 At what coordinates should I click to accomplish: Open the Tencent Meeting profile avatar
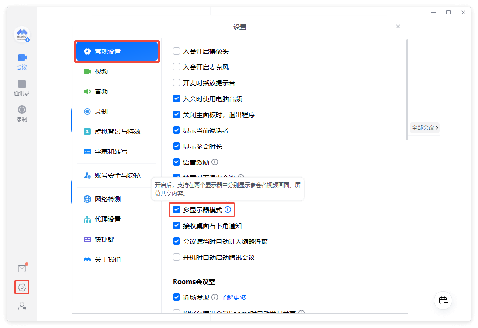(x=22, y=34)
